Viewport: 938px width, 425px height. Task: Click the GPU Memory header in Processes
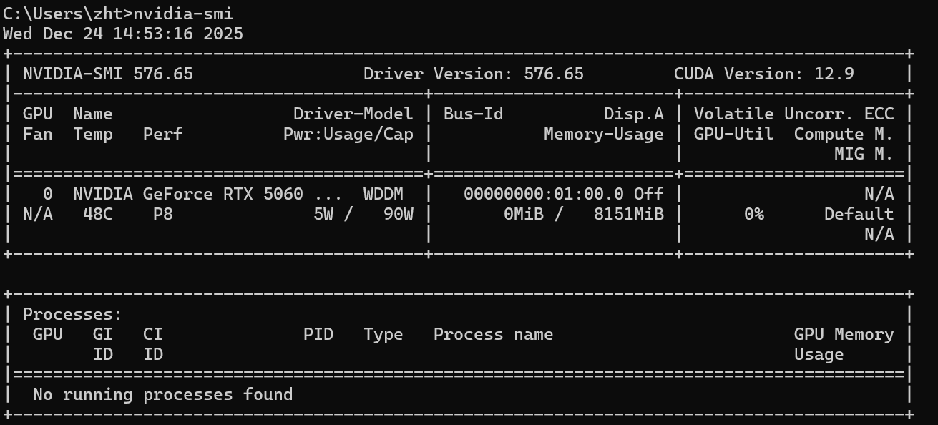point(844,334)
